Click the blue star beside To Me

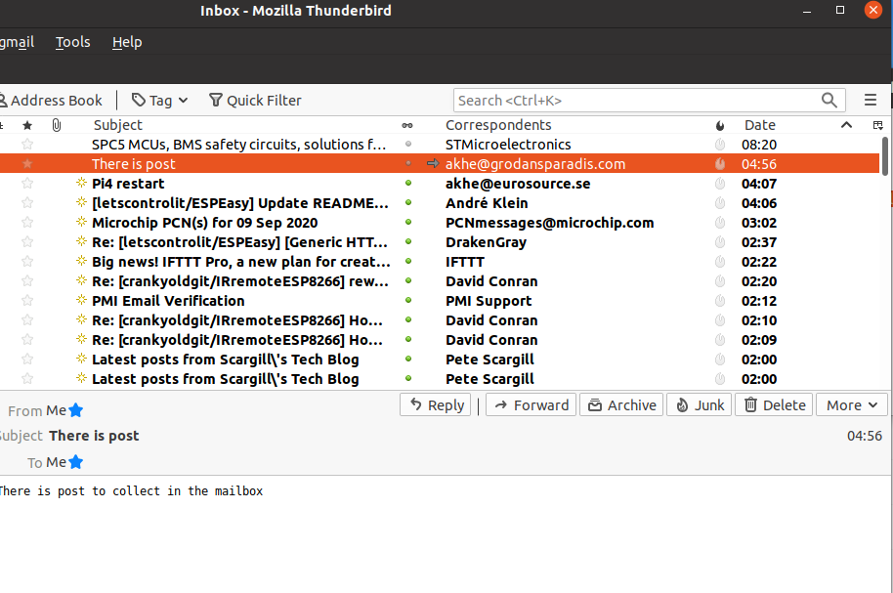(x=76, y=462)
